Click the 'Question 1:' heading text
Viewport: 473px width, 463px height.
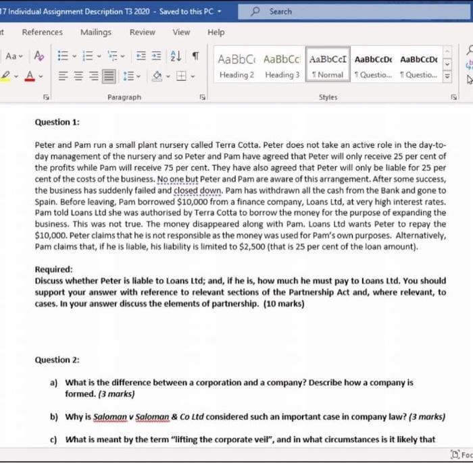[57, 122]
